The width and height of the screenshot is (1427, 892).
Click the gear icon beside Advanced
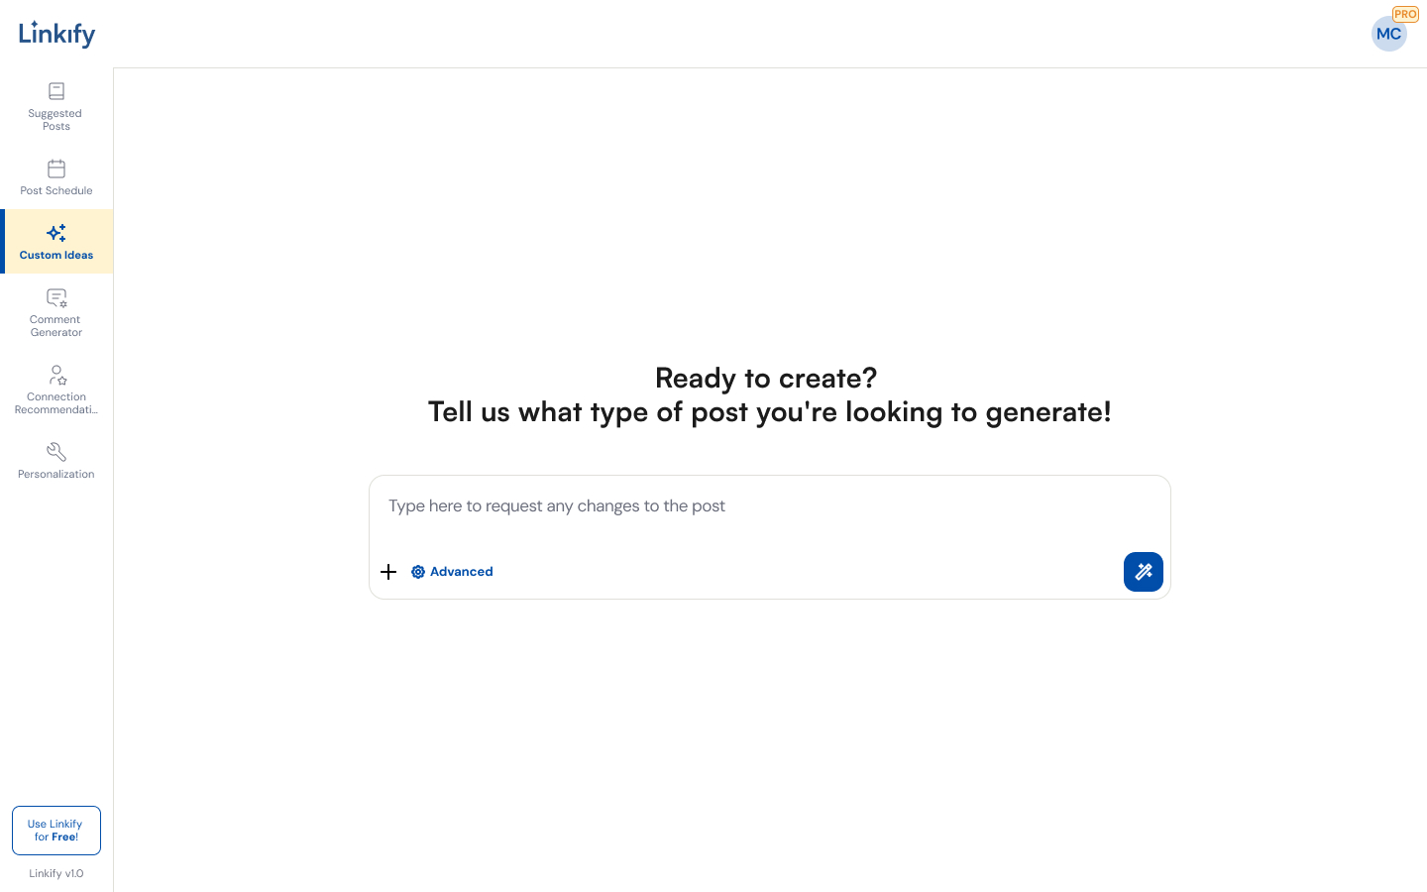418,572
